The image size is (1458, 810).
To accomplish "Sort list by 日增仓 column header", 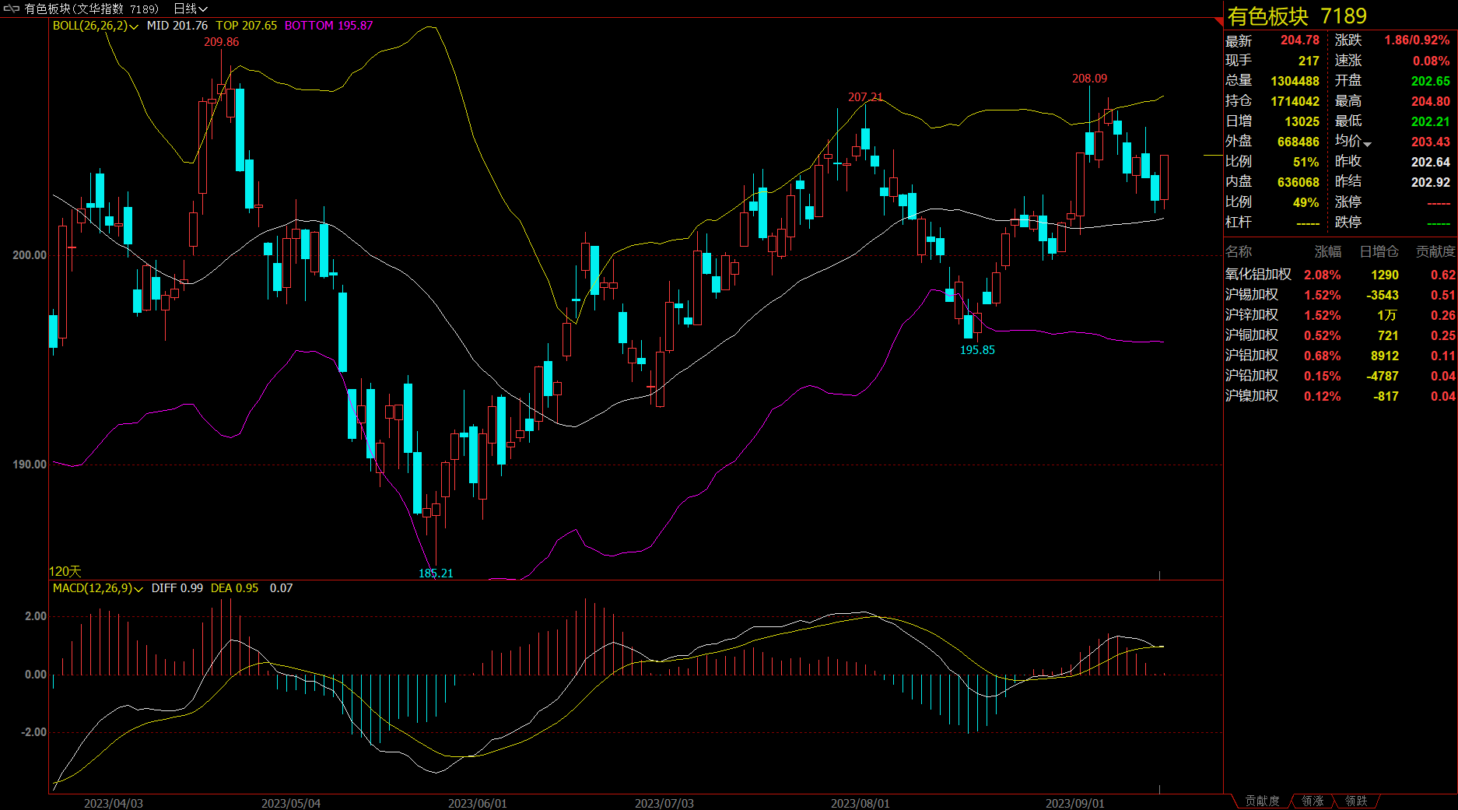I will click(1378, 251).
